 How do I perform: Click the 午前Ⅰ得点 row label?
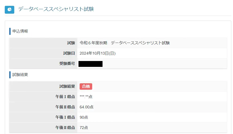coord(65,97)
